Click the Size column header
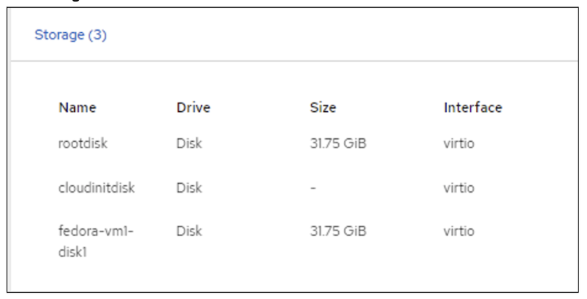 tap(322, 108)
